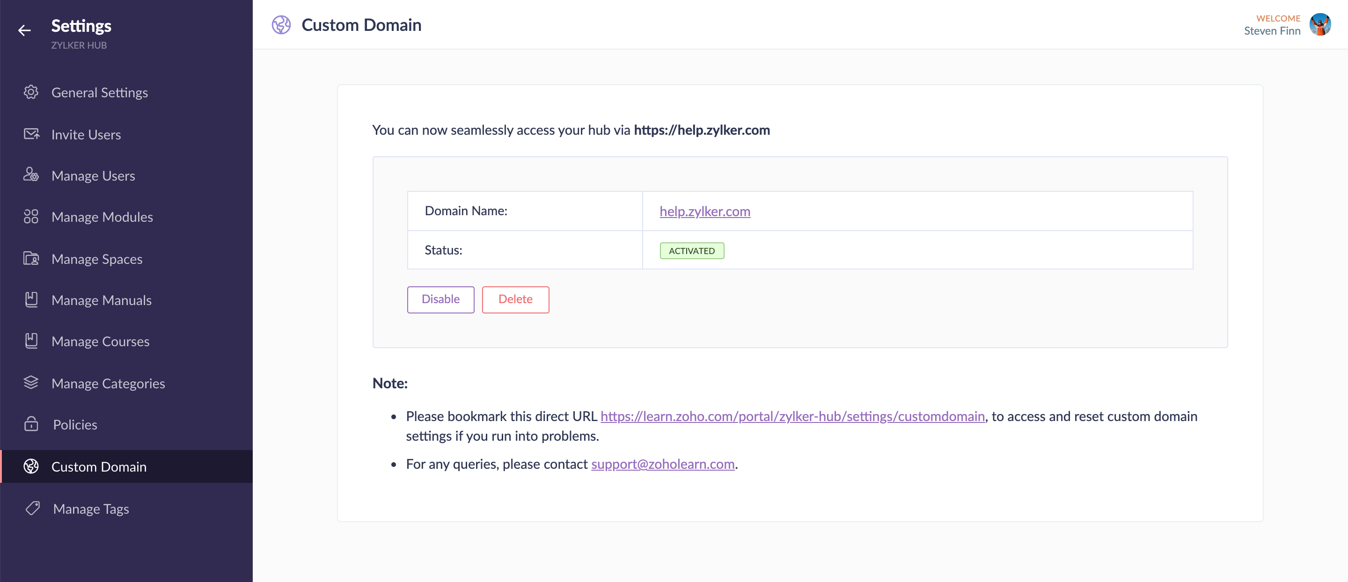1348x582 pixels.
Task: Click the ACTIVATED status badge
Action: [x=691, y=251]
